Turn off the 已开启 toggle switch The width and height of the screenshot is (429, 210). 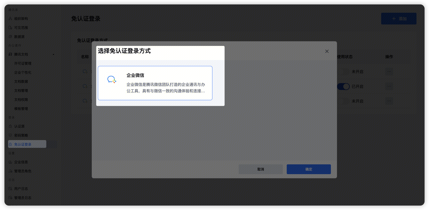point(343,86)
